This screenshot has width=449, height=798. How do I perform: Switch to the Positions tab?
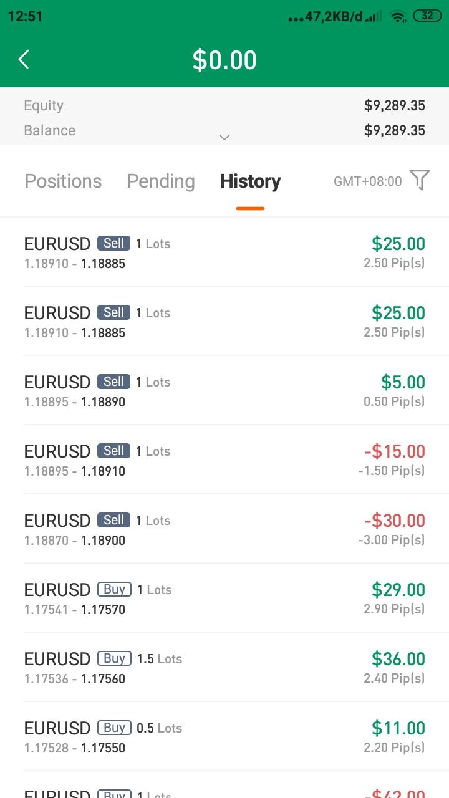pyautogui.click(x=63, y=181)
